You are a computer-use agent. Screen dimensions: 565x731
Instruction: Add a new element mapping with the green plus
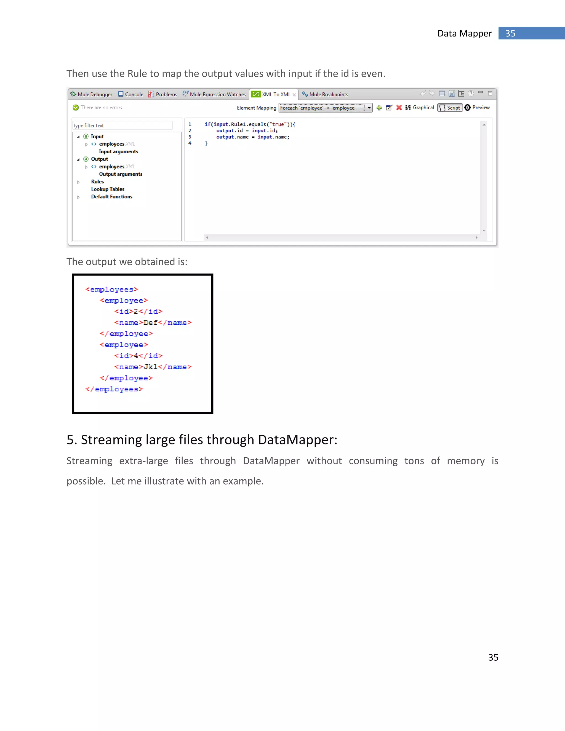click(379, 107)
